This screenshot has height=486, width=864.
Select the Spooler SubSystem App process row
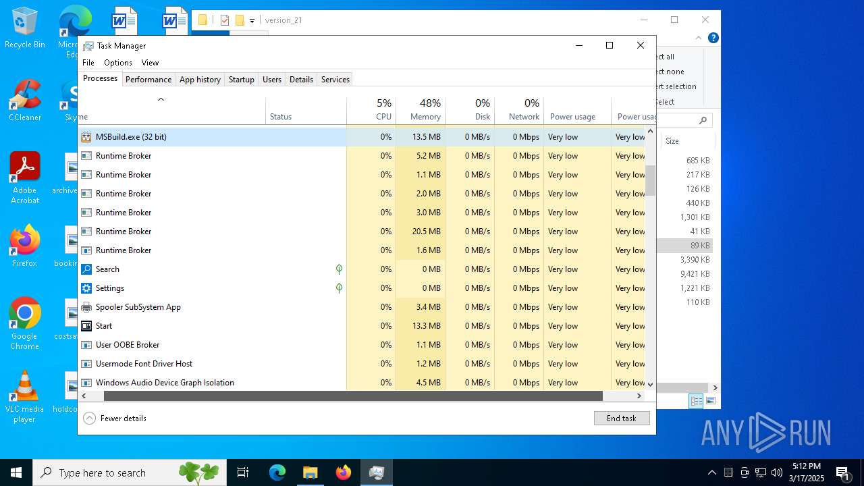click(362, 307)
